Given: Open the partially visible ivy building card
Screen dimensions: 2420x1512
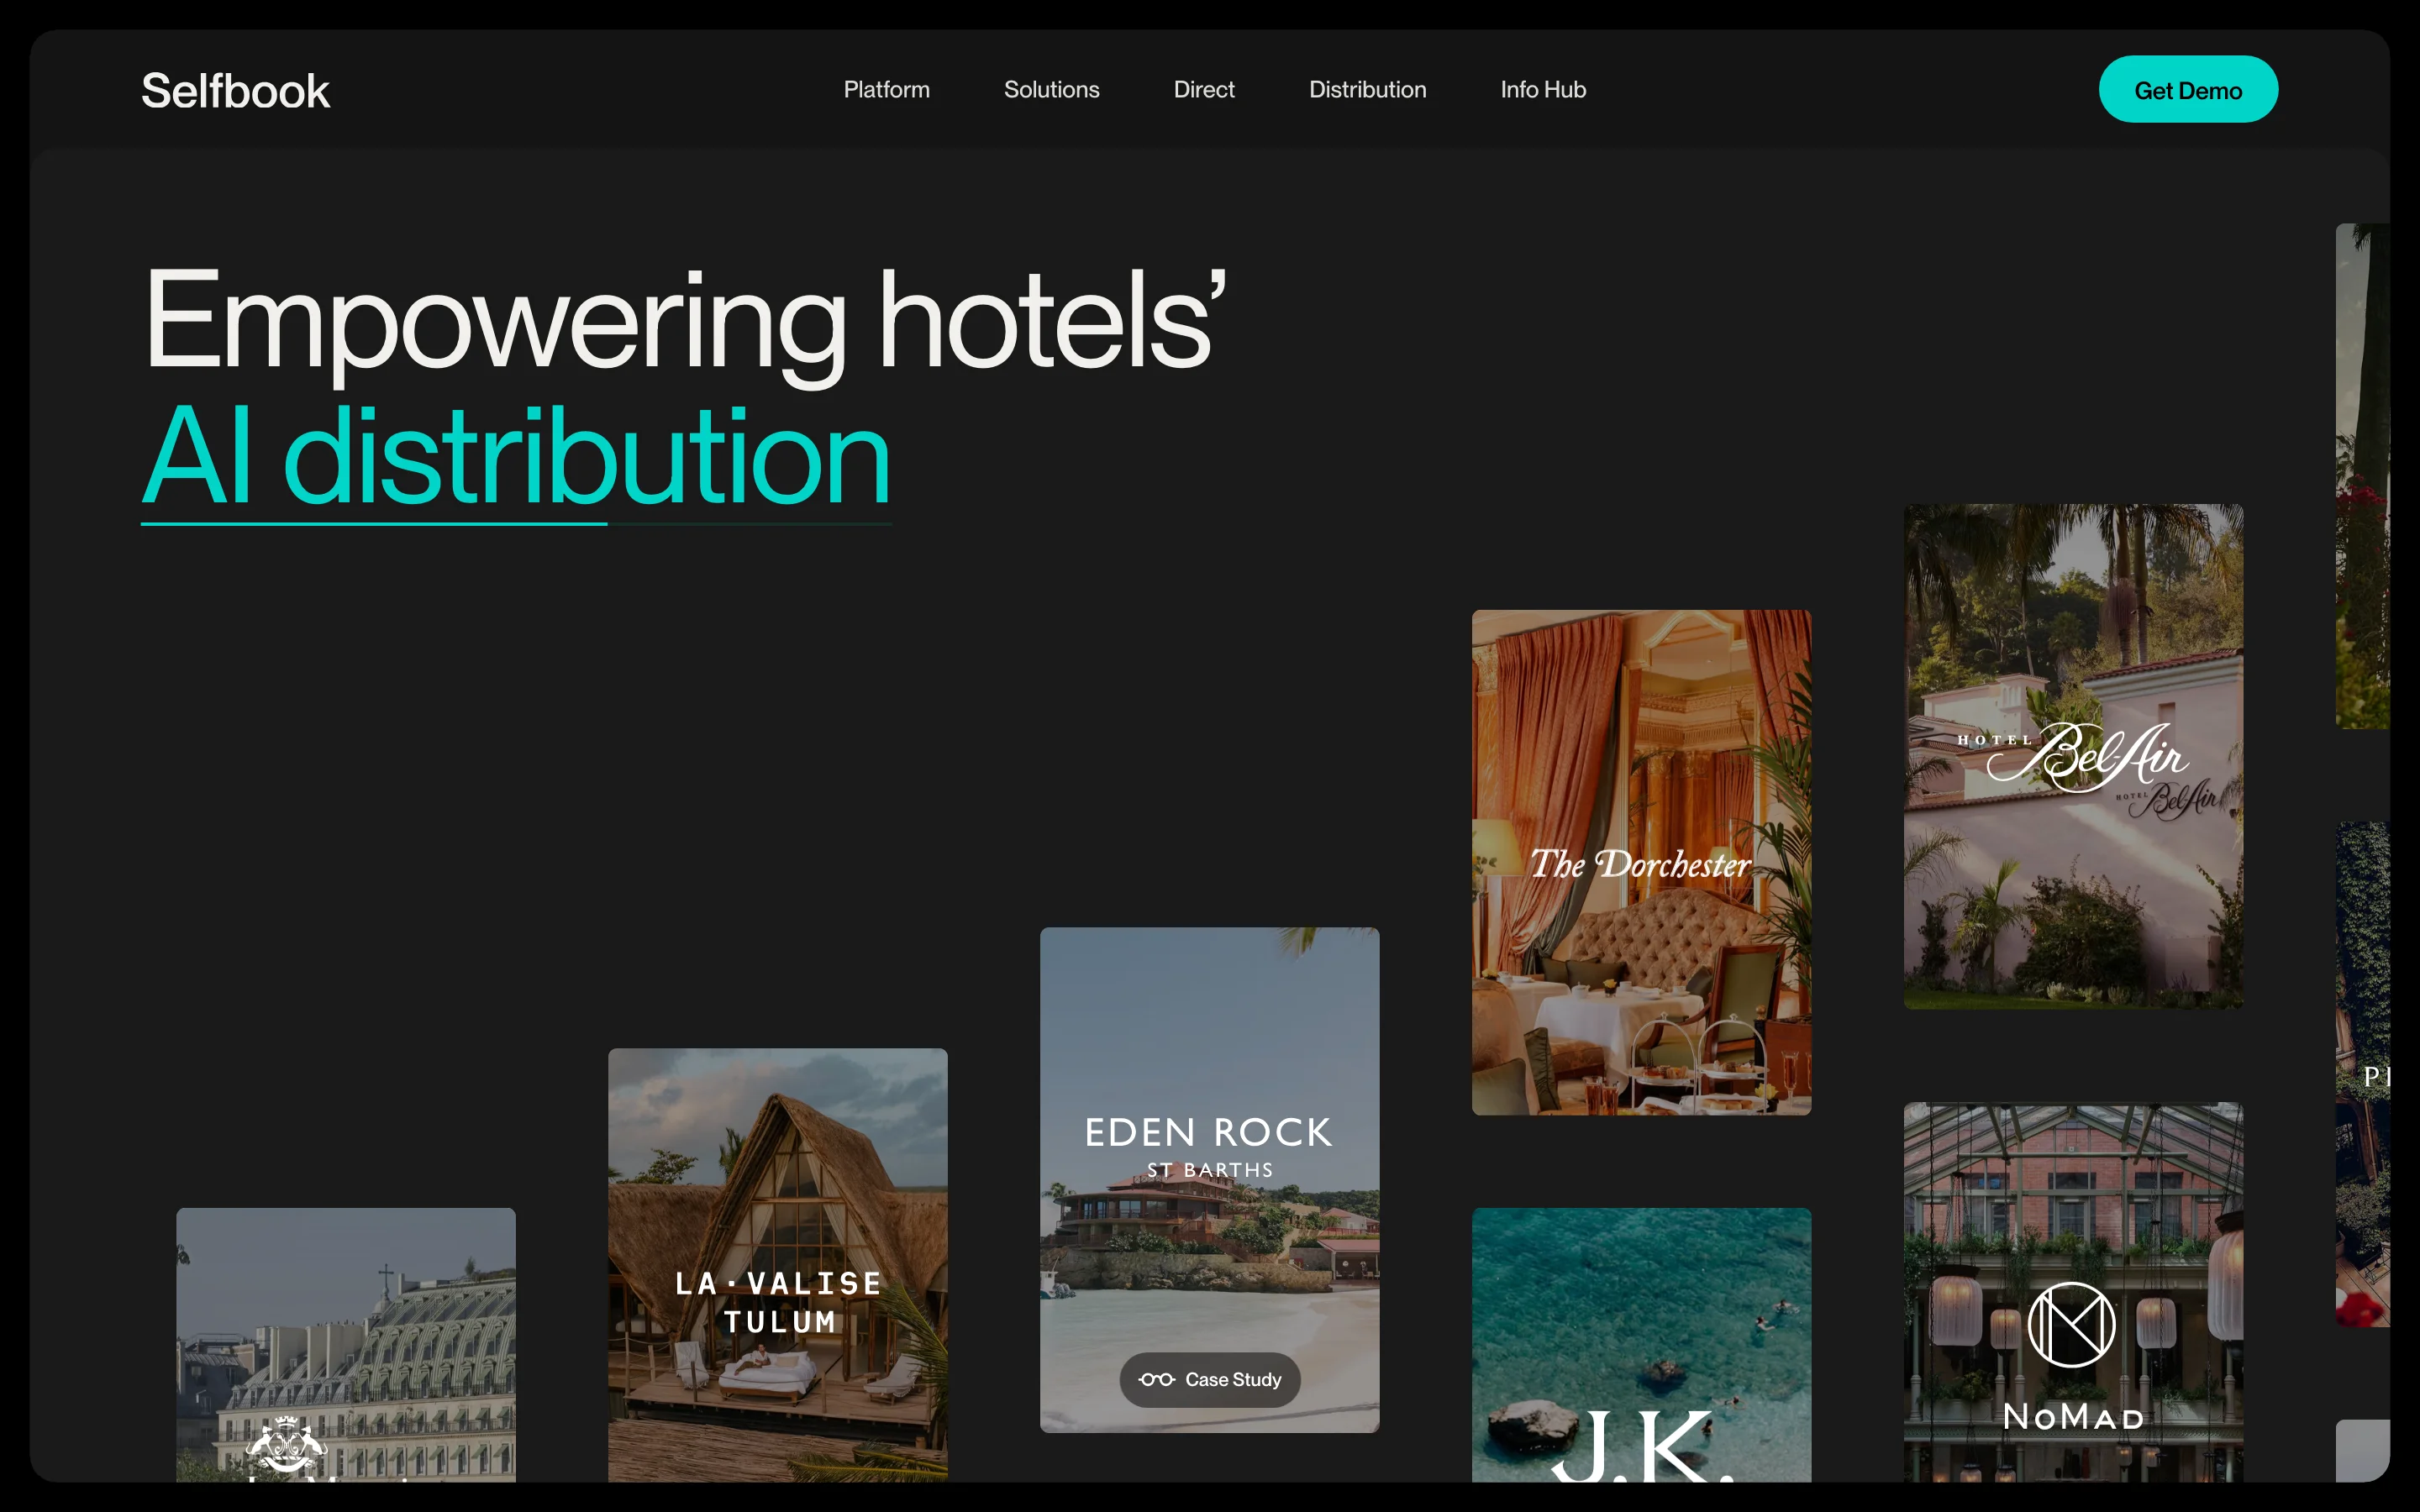Looking at the screenshot, I should pos(2362,1074).
